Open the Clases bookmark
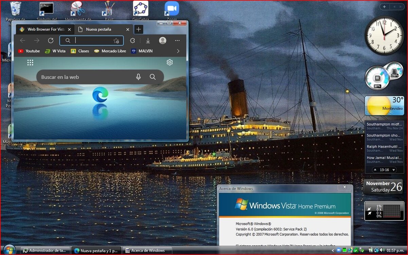This screenshot has width=408, height=255. coord(80,51)
